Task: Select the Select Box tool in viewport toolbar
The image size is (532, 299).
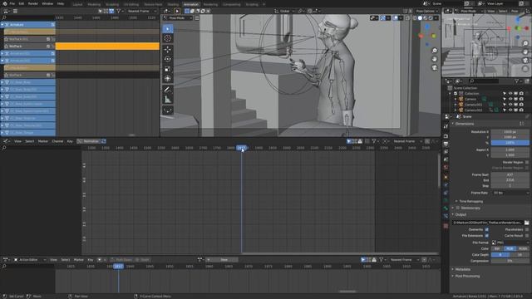Action: tap(168, 29)
